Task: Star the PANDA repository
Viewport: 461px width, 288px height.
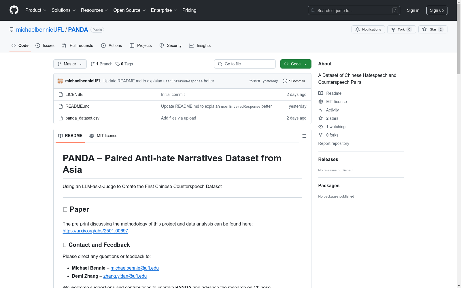Action: point(432,29)
